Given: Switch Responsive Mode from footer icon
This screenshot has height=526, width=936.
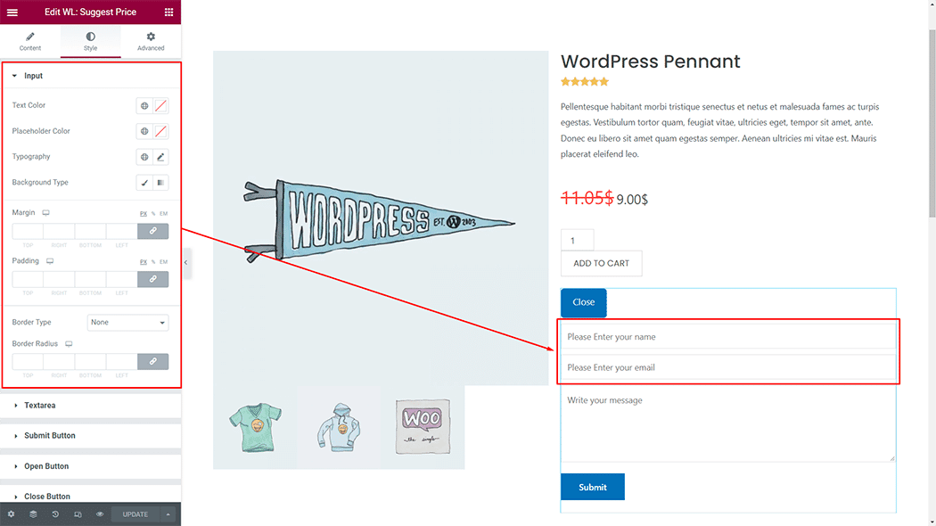Looking at the screenshot, I should click(x=78, y=514).
